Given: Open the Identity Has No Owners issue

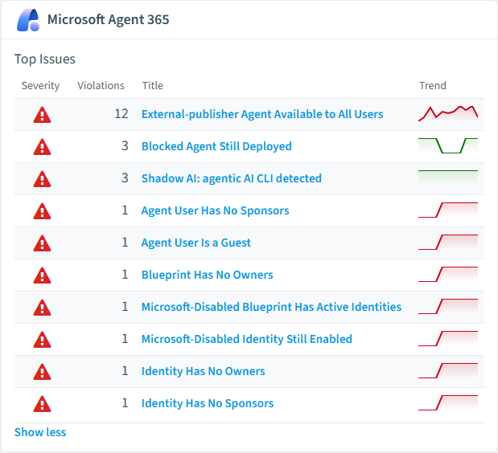Looking at the screenshot, I should pos(204,371).
